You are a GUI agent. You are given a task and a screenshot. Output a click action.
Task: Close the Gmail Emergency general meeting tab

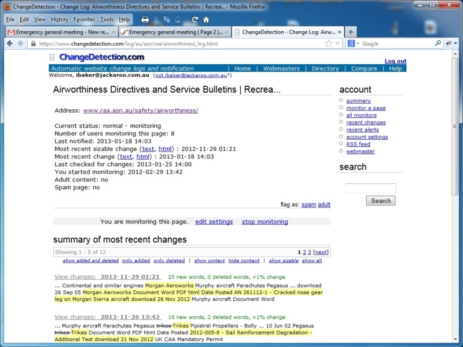click(113, 32)
